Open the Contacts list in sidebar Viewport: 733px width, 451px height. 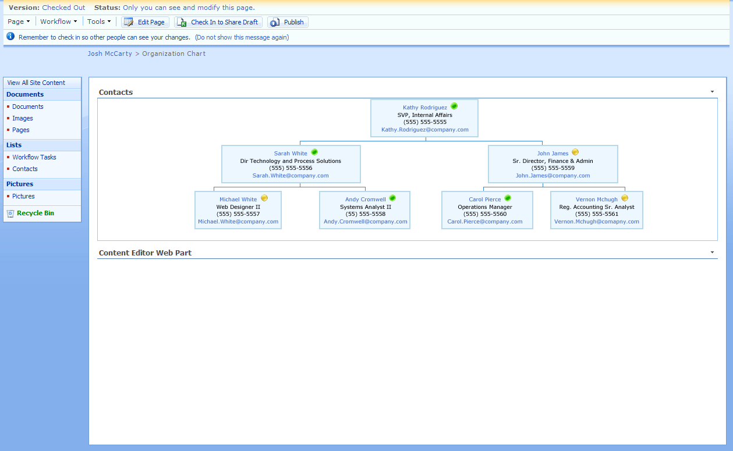(25, 169)
